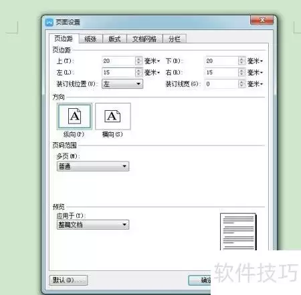
Task: Change unit 毫米 next to gutter width
Action: click(x=256, y=84)
